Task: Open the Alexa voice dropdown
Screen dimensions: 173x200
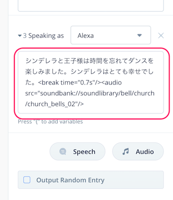Action: 111,35
